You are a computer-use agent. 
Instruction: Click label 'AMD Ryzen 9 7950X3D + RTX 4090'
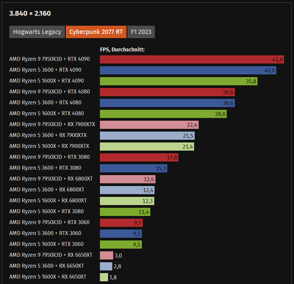(50, 59)
